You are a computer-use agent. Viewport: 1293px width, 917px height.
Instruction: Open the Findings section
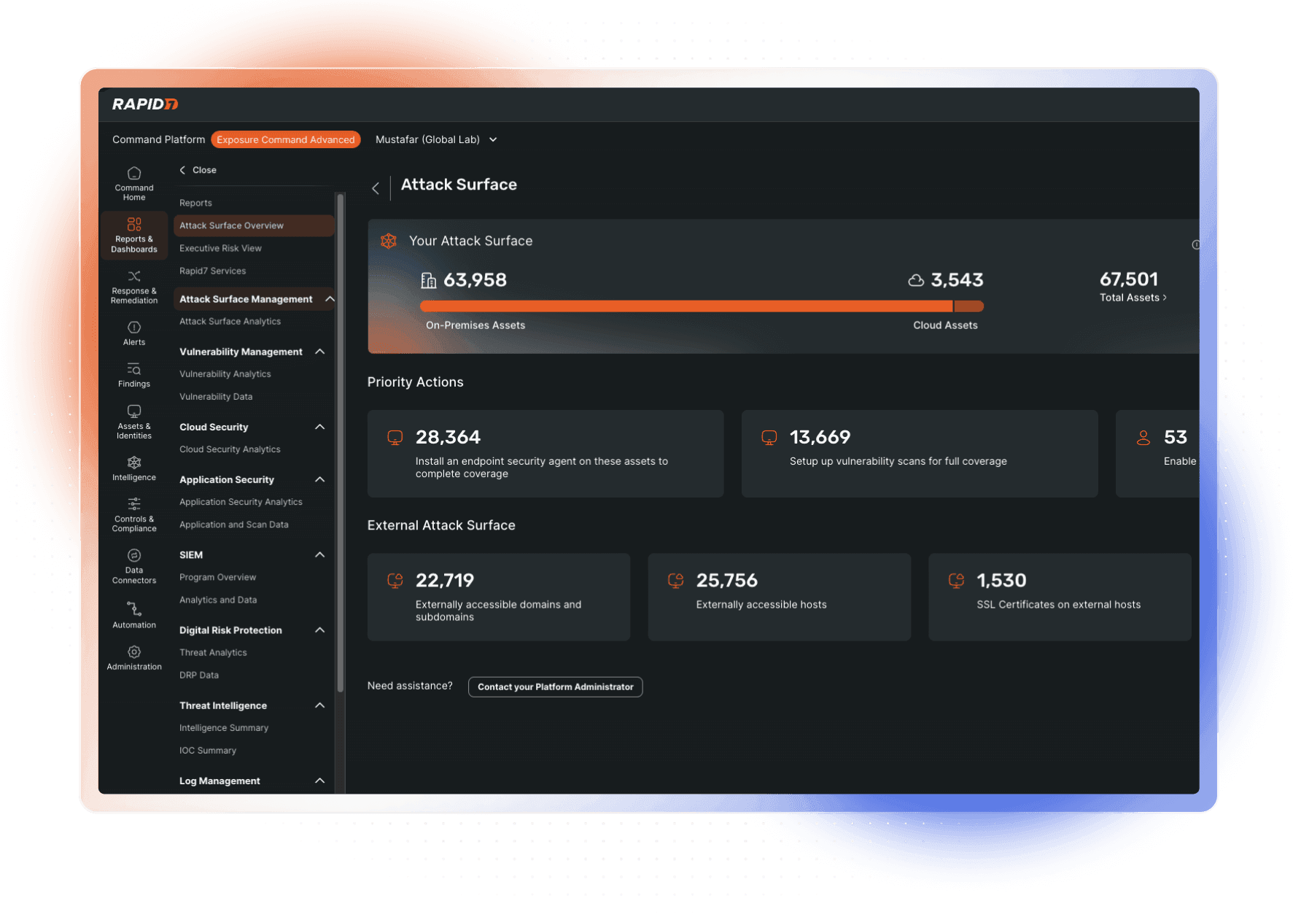pyautogui.click(x=134, y=375)
